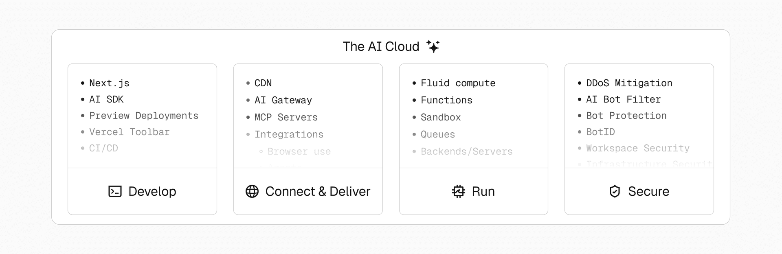Click DDoS Mitigation in the Secure card
This screenshot has width=782, height=254.
point(629,83)
